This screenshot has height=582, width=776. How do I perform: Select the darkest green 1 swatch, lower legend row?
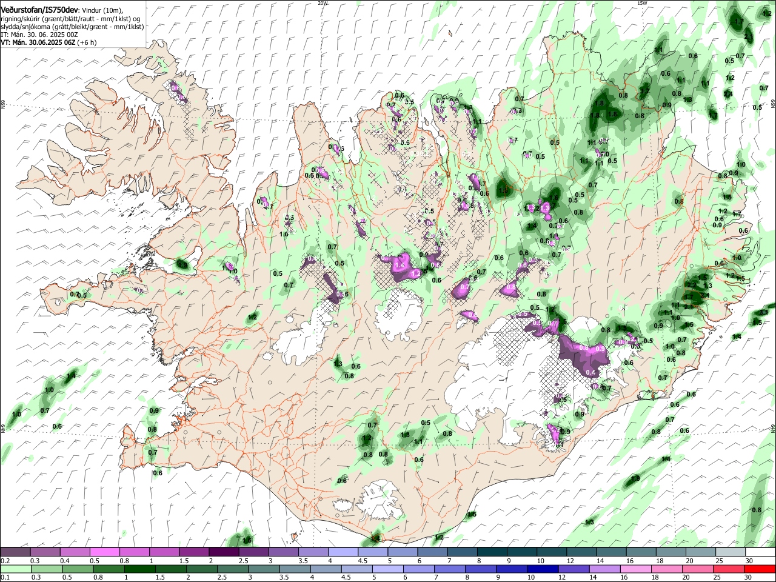pyautogui.click(x=139, y=569)
